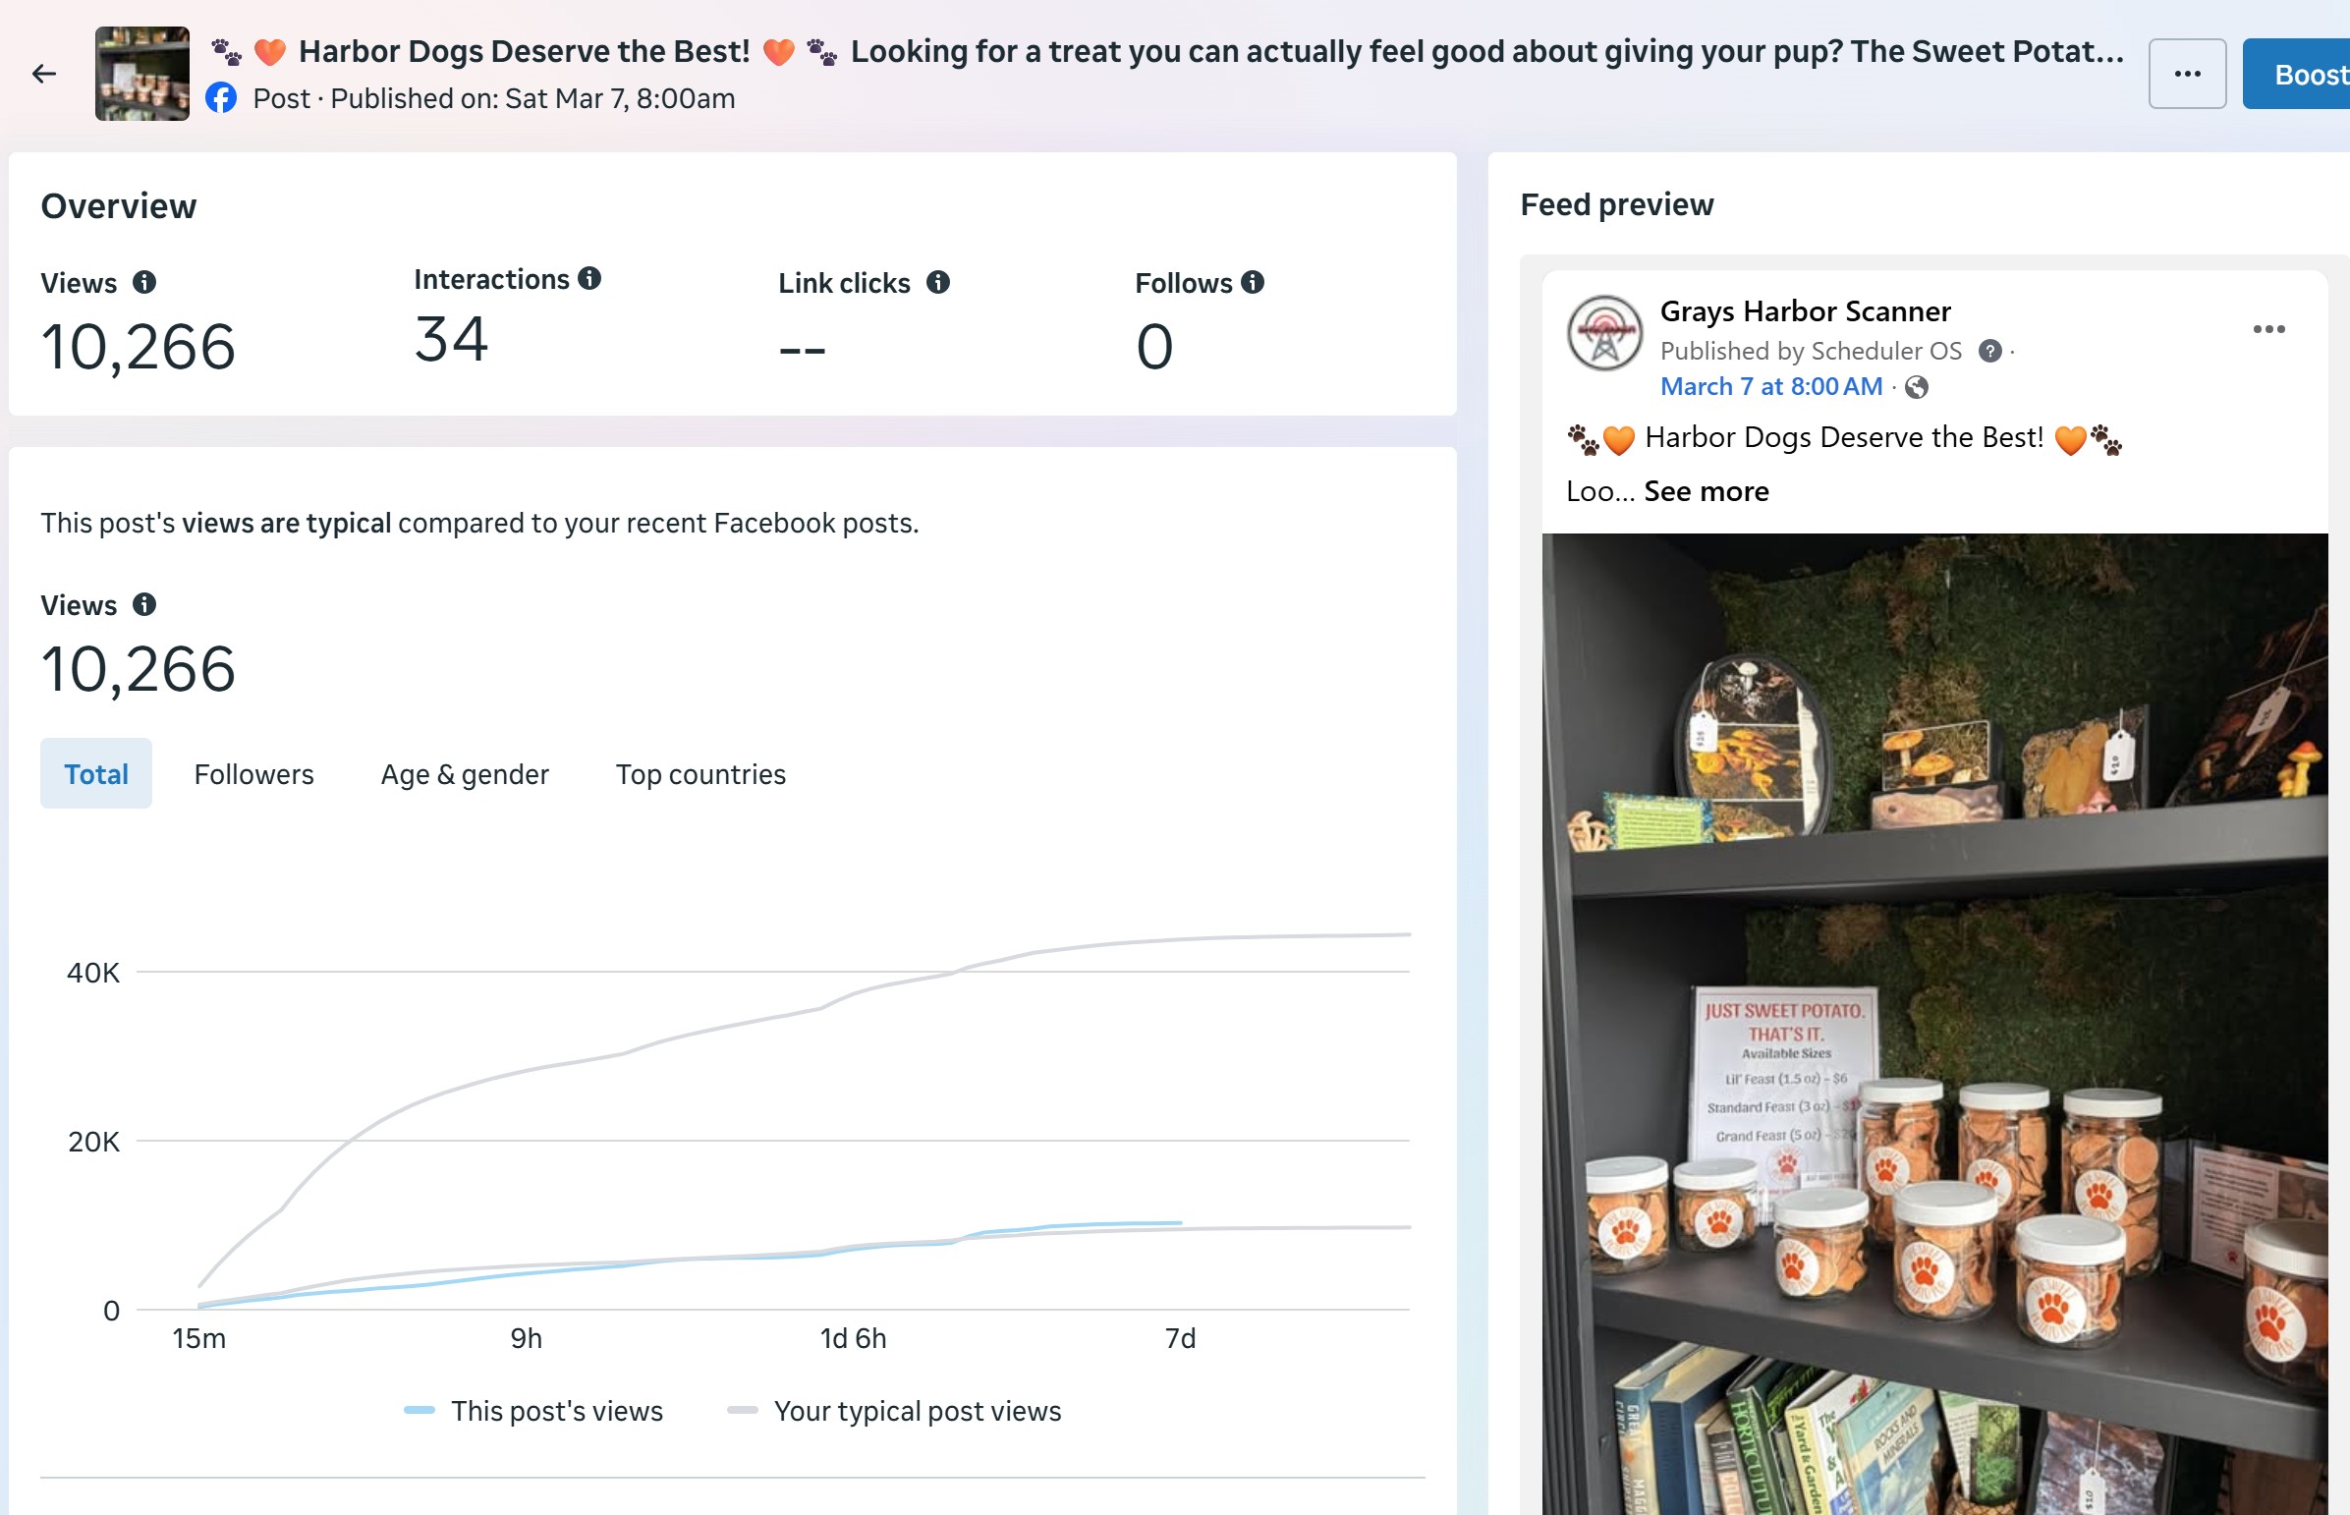
Task: Click the info icon beside chart Views heading
Action: click(144, 605)
